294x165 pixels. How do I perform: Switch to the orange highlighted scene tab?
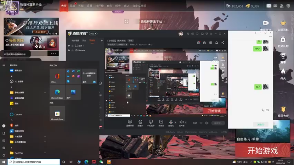(92, 40)
